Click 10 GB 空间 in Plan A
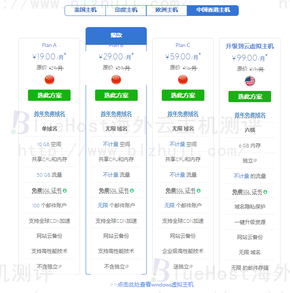This screenshot has width=290, height=293. pos(49,144)
